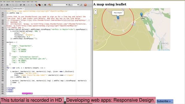Open the New file template dropdown arrow
Viewport: 185px width, 104px height.
click(5, 5)
